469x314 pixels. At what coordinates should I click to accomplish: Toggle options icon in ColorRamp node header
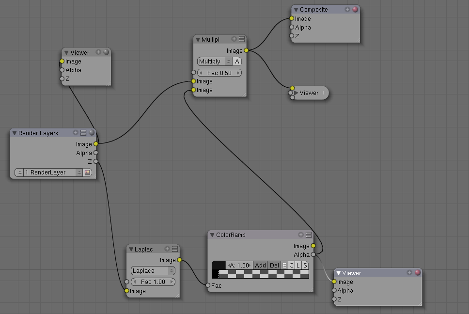click(x=309, y=235)
